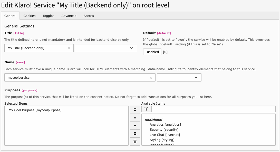Click the Available Items filter text field
The height and width of the screenshot is (152, 280).
[213, 109]
